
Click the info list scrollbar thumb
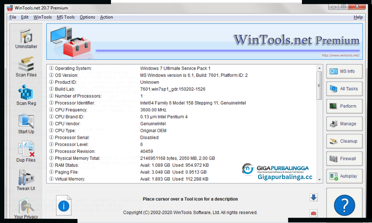tap(319, 85)
